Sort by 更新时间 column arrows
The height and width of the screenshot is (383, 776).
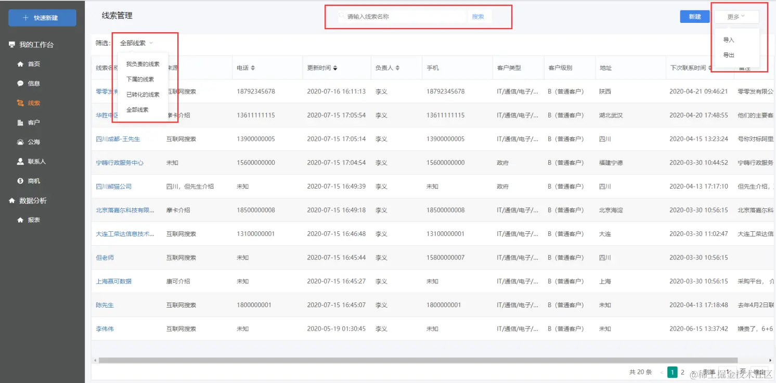[x=335, y=68]
